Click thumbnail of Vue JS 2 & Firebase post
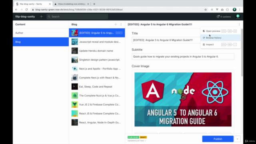 pos(75,104)
